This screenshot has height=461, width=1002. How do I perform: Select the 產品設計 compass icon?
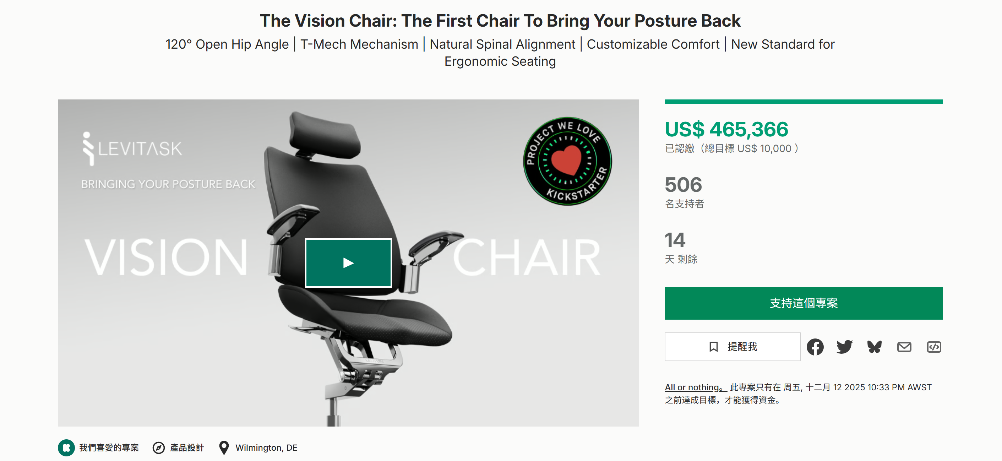(x=158, y=448)
